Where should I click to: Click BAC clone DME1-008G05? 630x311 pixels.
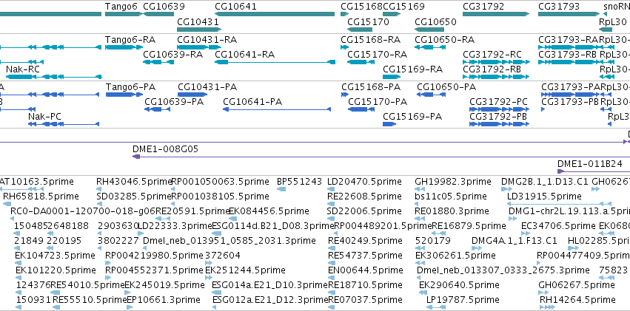pos(165,149)
